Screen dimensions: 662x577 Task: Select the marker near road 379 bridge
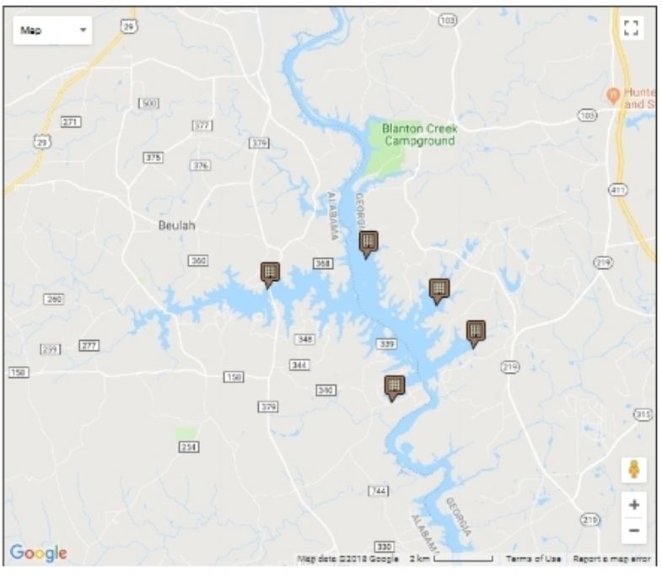click(269, 275)
